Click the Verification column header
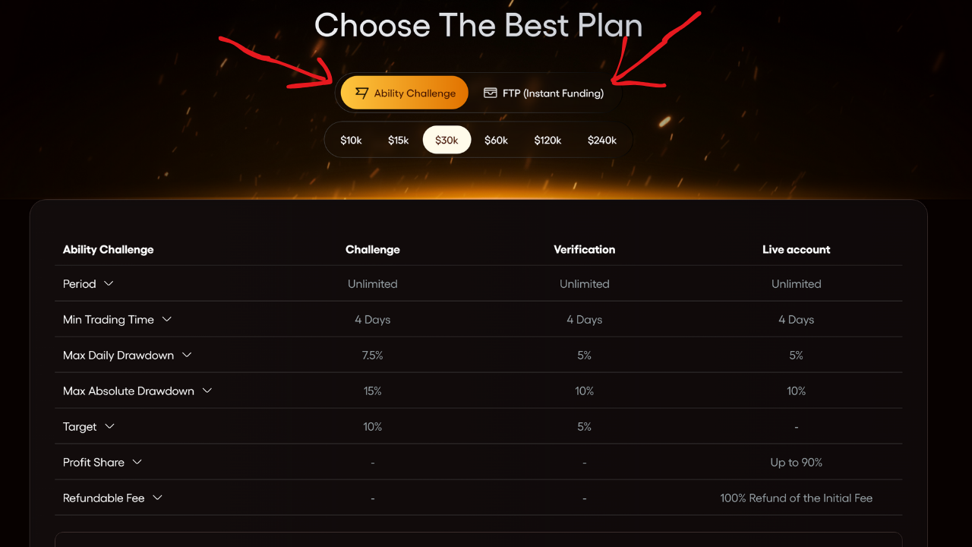Image resolution: width=972 pixels, height=547 pixels. tap(584, 249)
